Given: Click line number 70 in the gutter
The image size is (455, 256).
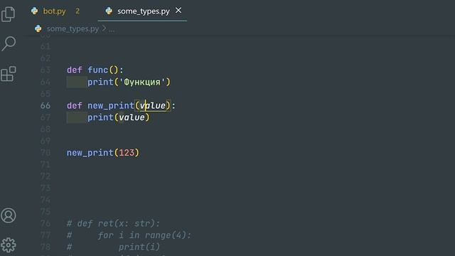Looking at the screenshot, I should click(x=45, y=153).
